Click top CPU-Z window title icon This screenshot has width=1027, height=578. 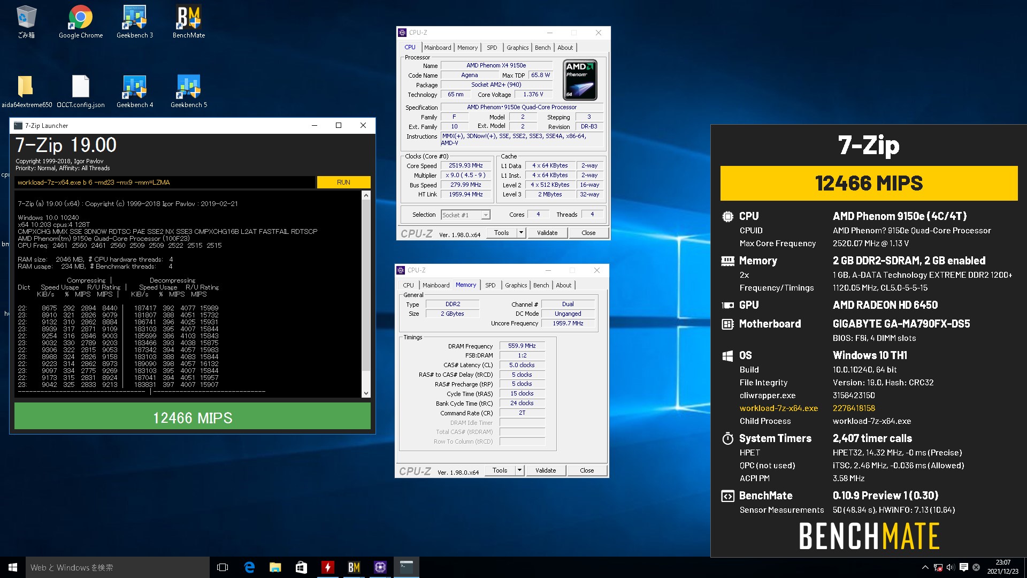(403, 33)
